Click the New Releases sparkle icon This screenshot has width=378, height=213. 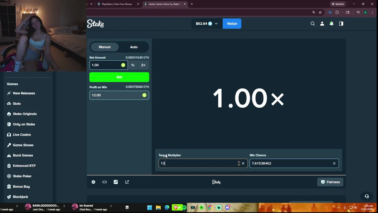coord(9,93)
